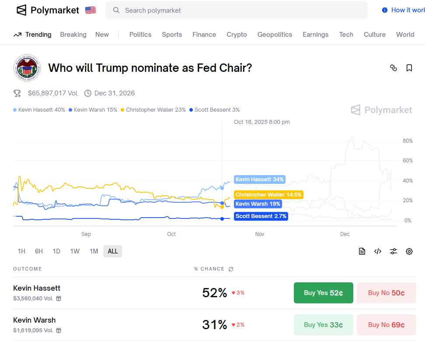Click the Christopher Waller 14.5% chart label

tap(268, 195)
